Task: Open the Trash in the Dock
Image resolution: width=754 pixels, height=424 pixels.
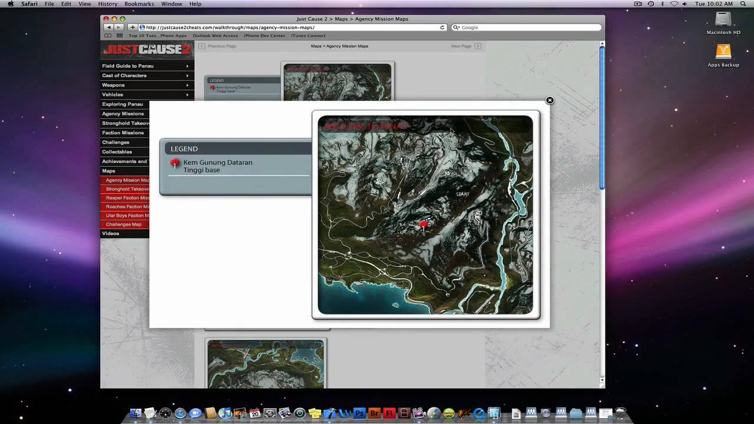Action: [620, 413]
